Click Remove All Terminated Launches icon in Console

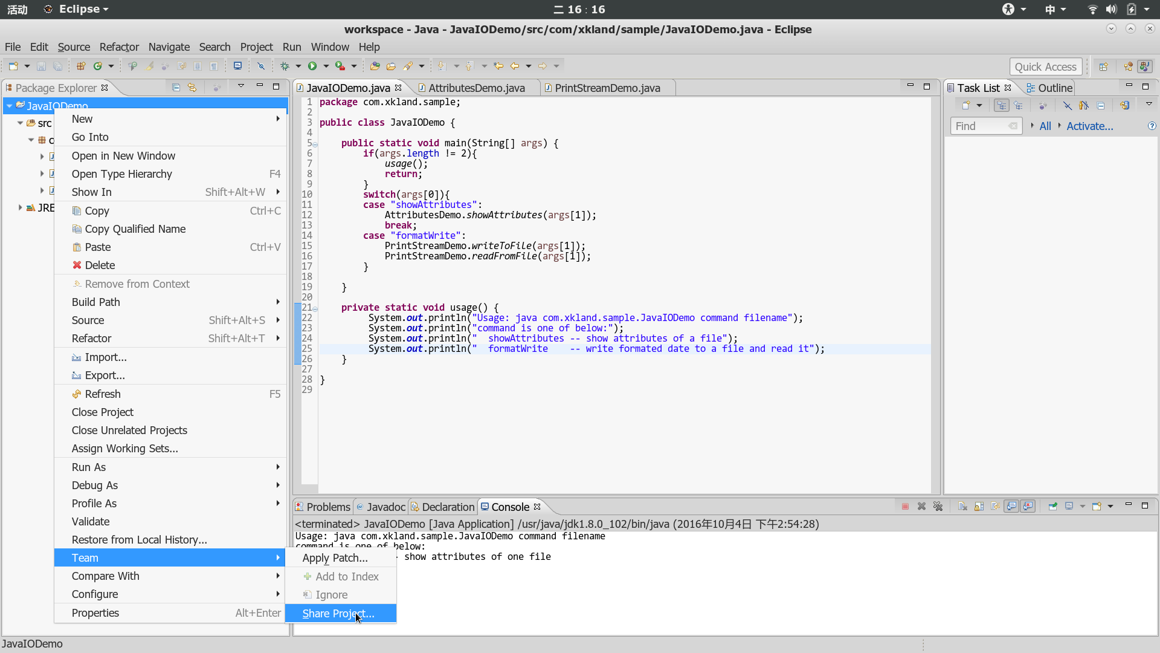pos(938,507)
